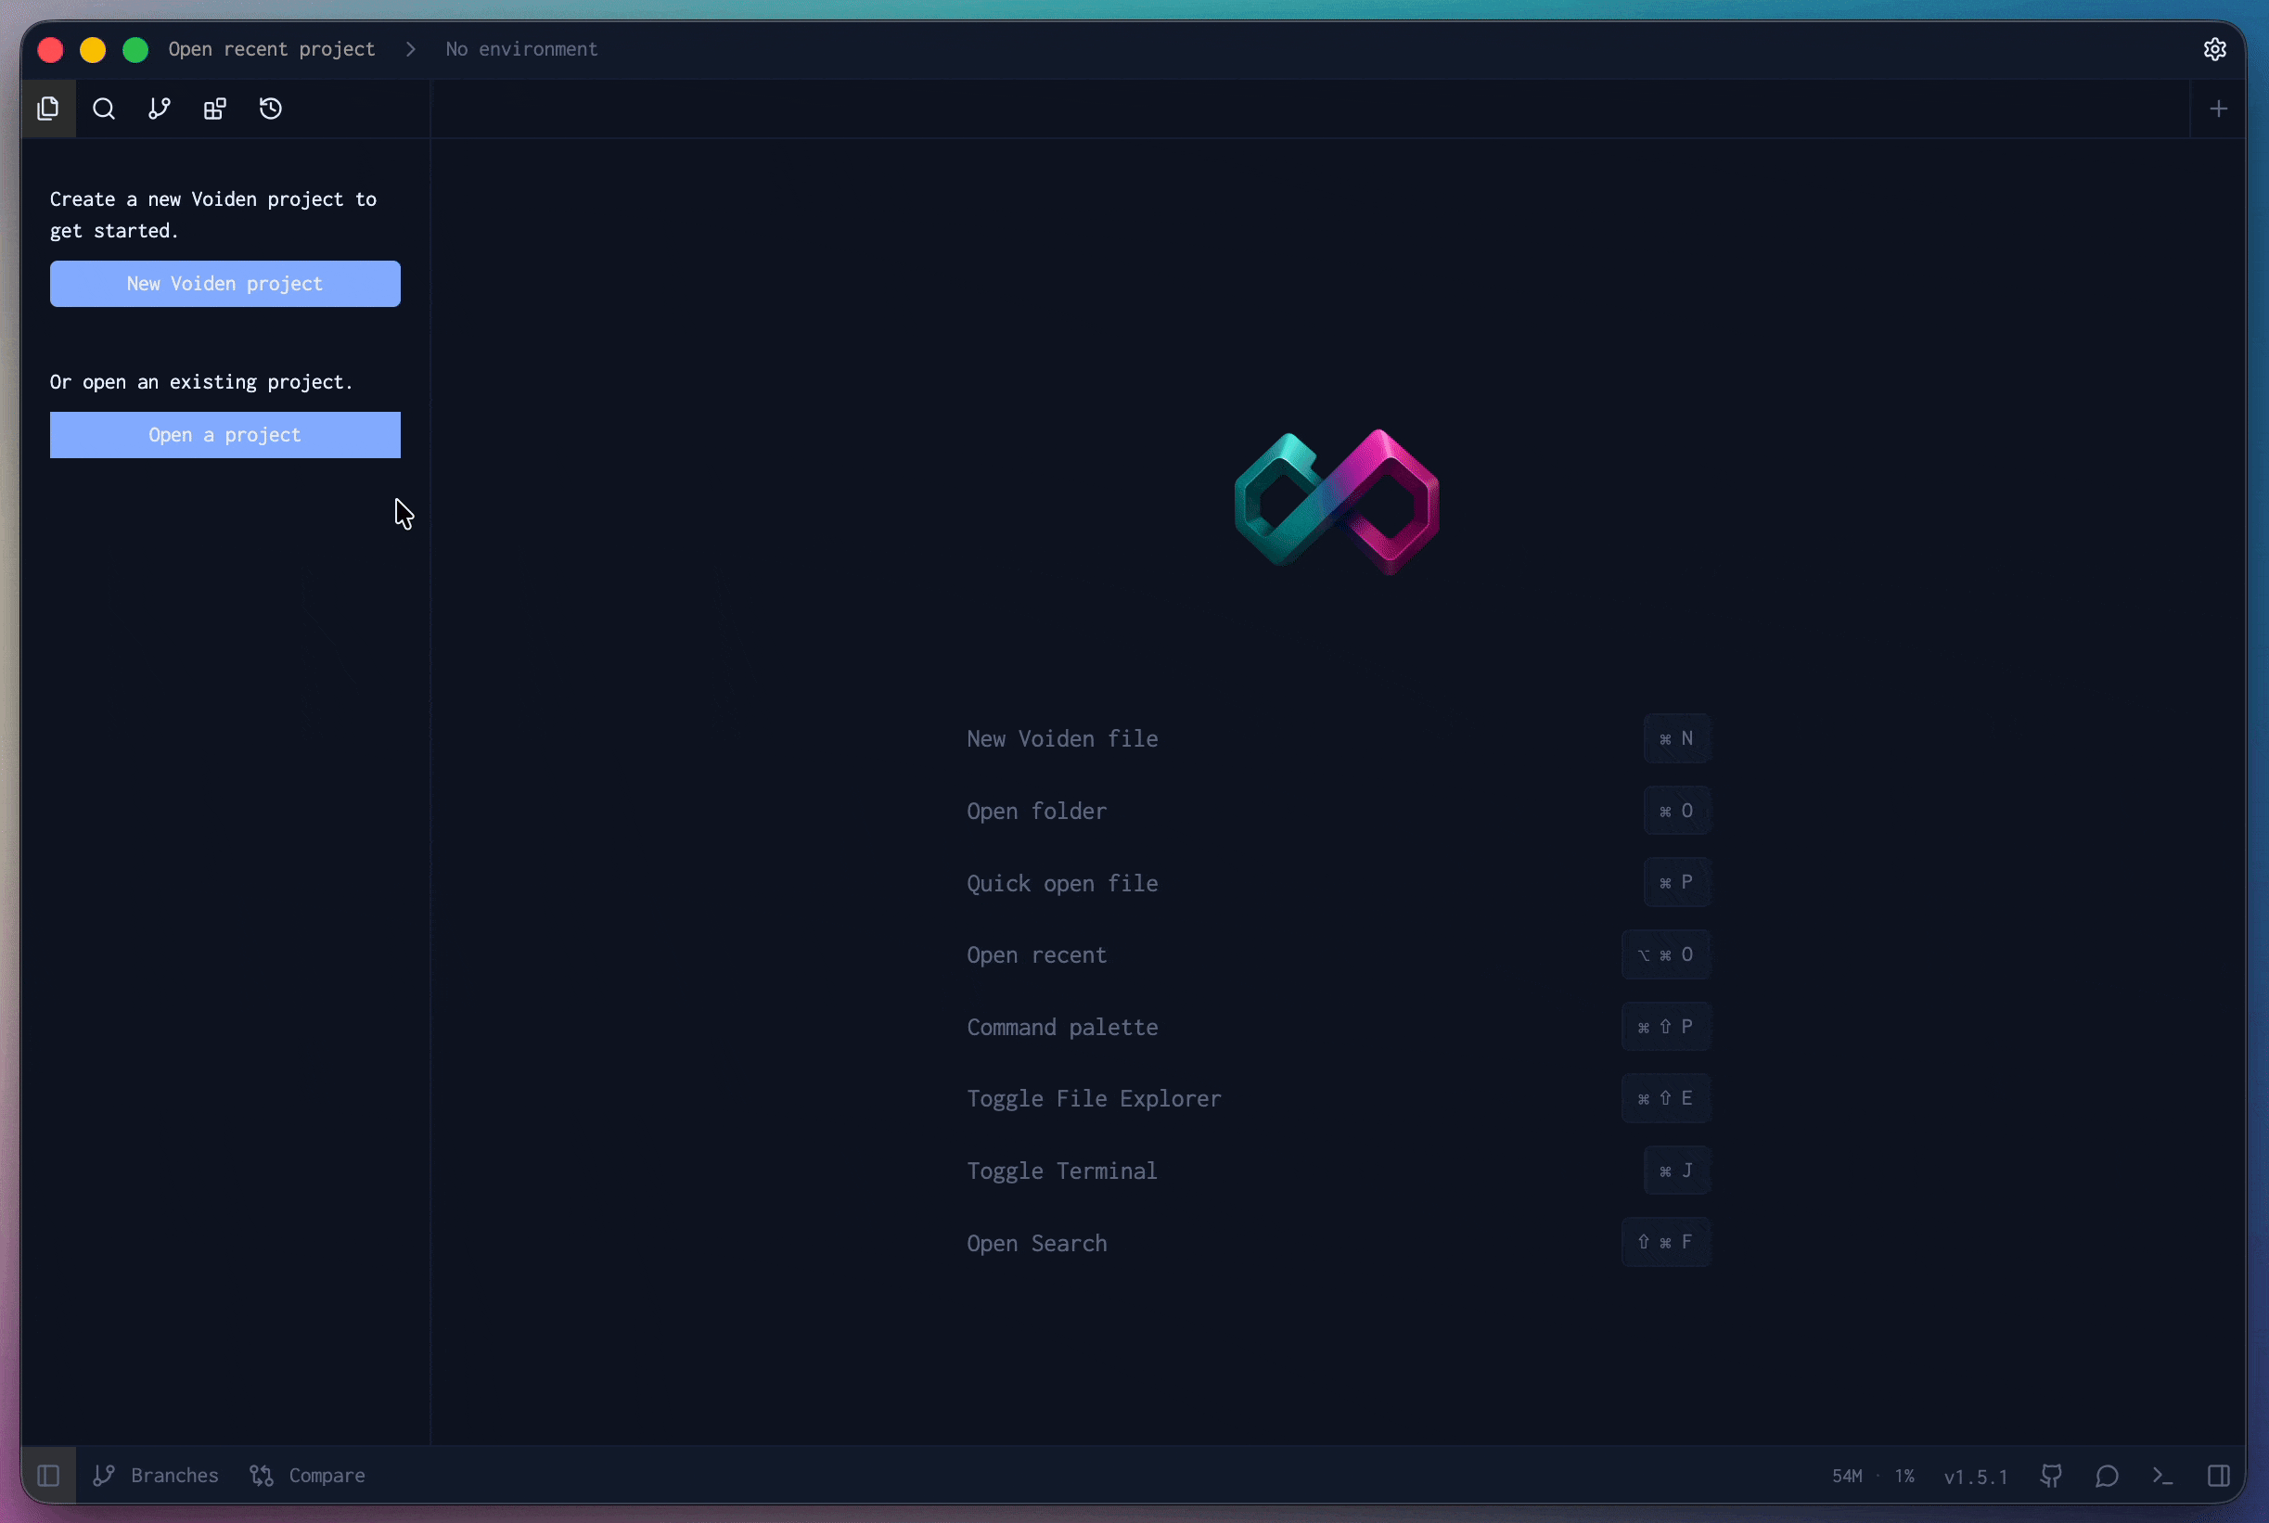Click the Compare status bar item

pos(308,1476)
